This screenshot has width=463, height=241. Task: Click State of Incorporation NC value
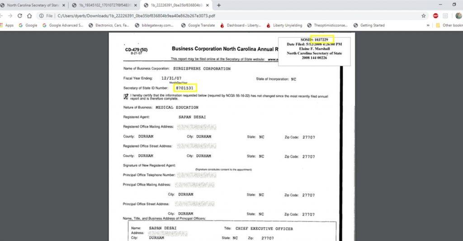(x=293, y=79)
